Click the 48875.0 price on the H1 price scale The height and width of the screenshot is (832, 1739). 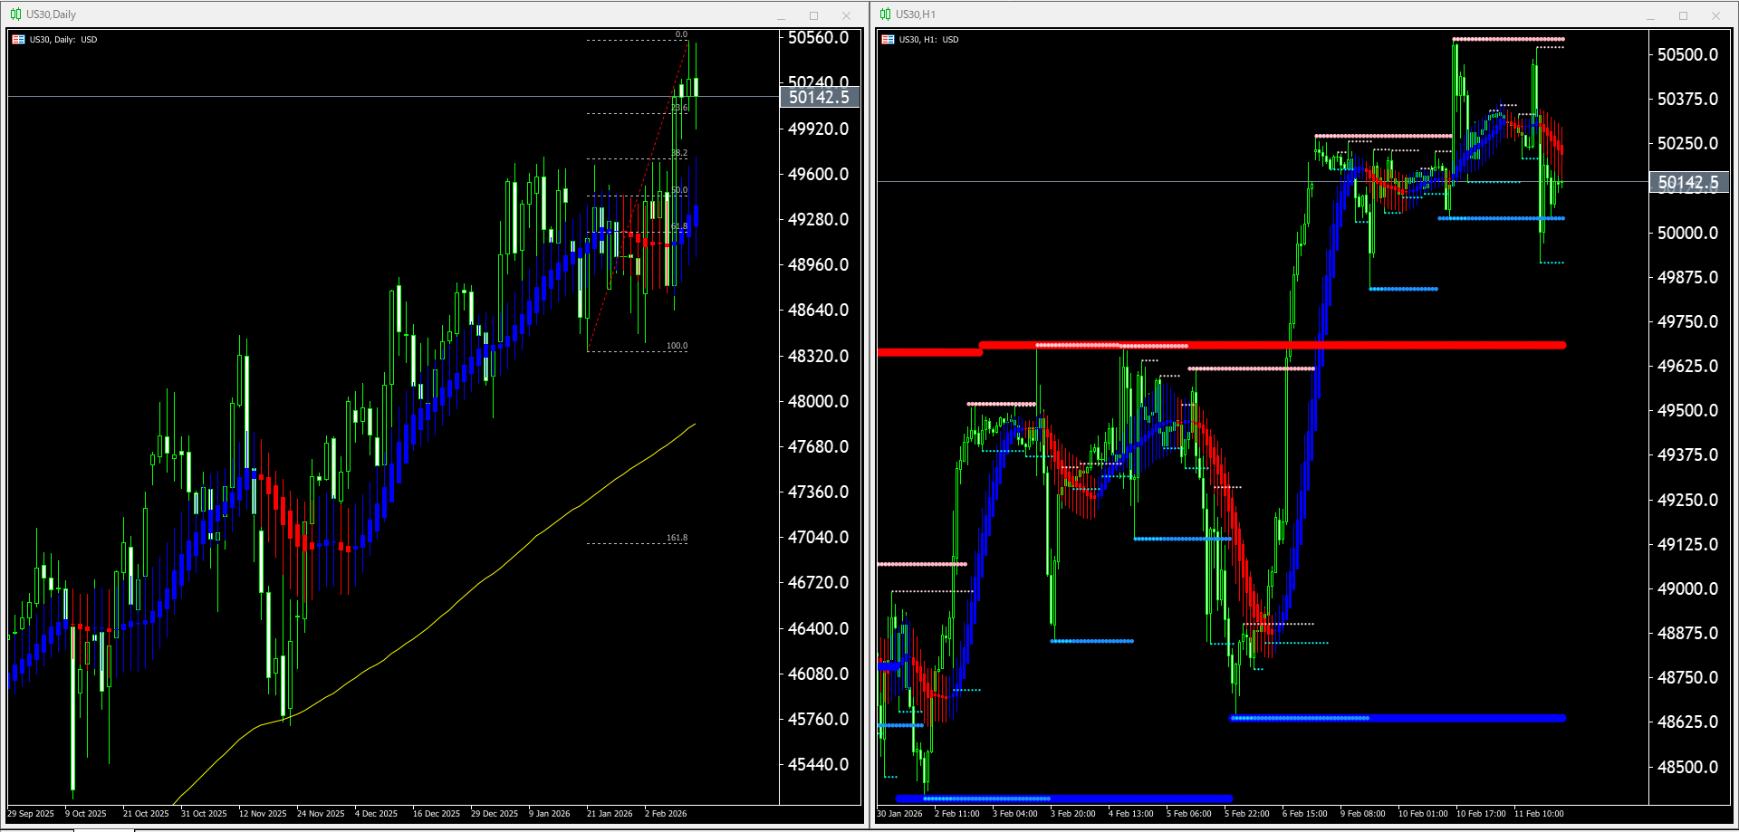[1687, 633]
